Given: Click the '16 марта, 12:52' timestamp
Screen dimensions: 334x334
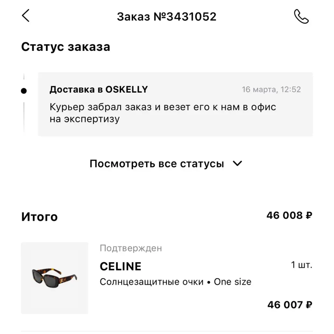Looking at the screenshot, I should coord(271,89).
